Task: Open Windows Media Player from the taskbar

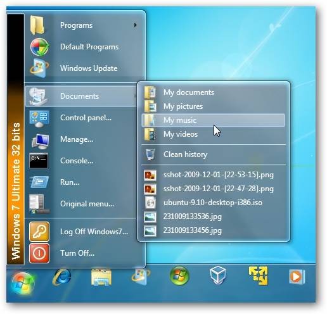Action: [x=297, y=276]
